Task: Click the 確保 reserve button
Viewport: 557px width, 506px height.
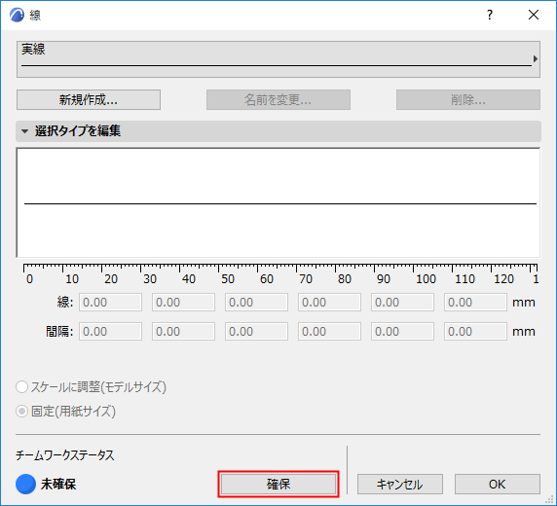Action: [x=278, y=484]
